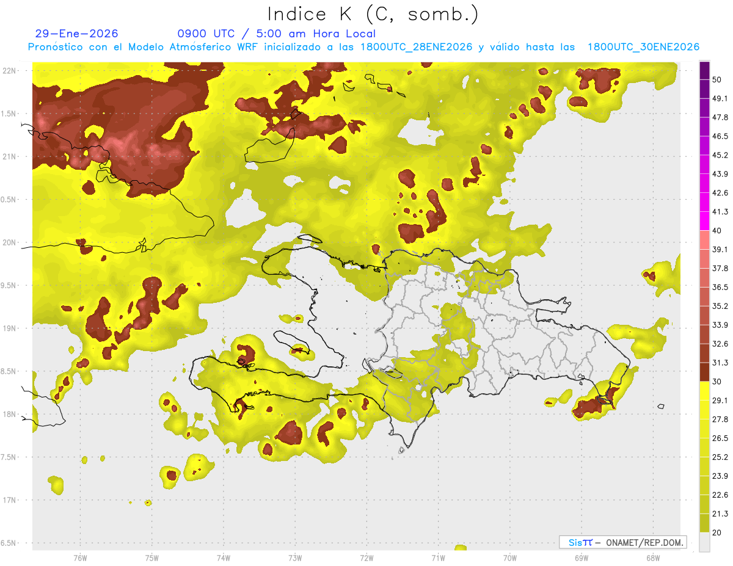The width and height of the screenshot is (733, 566).
Task: Click the '50' value on the color scale
Action: (717, 79)
